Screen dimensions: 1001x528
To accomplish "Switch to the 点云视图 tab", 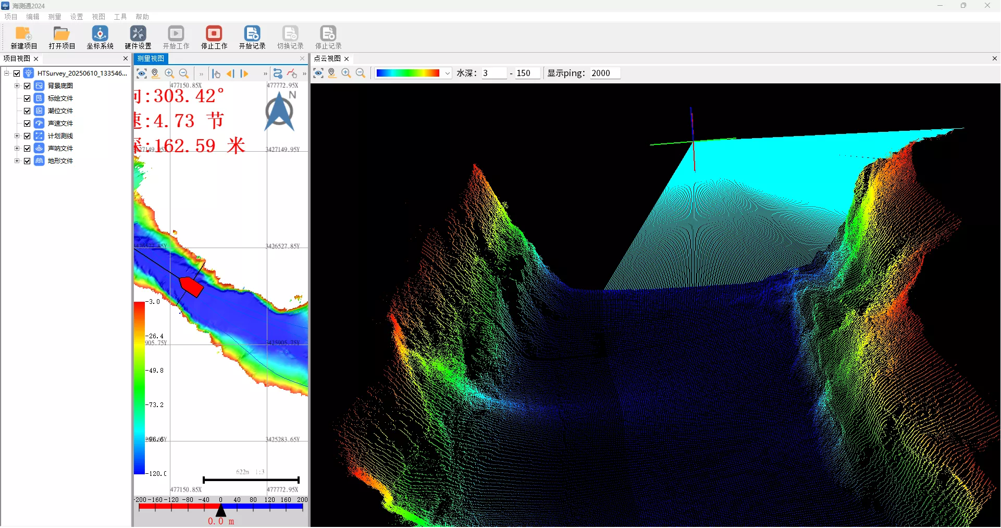I will [327, 58].
